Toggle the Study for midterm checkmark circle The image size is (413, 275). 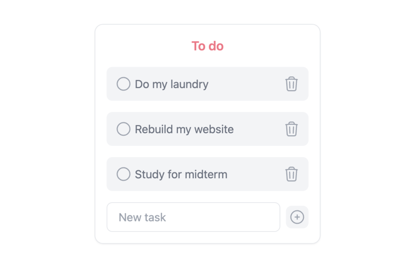tap(123, 174)
